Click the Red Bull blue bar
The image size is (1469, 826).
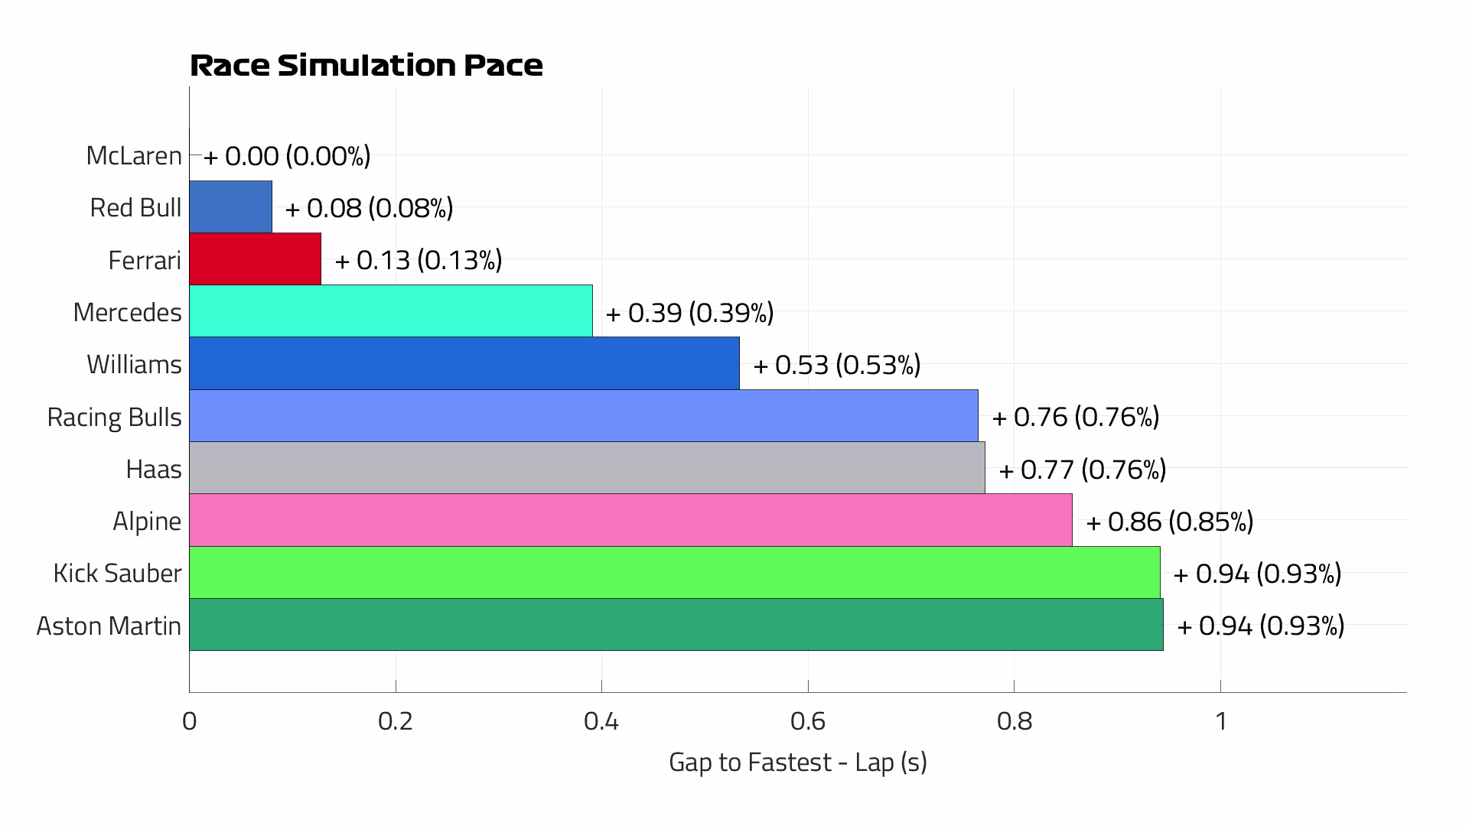[230, 206]
